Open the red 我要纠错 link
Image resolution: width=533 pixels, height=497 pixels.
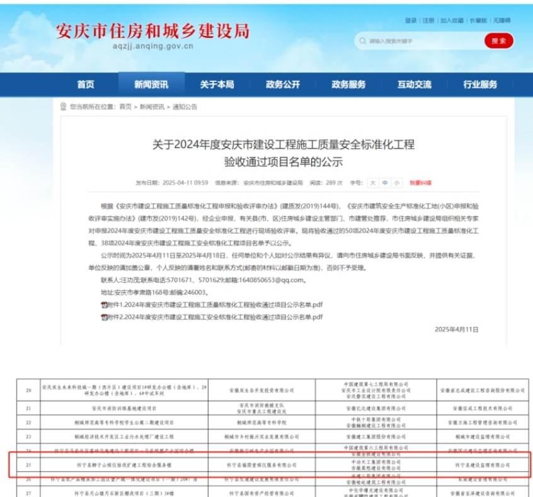[421, 183]
